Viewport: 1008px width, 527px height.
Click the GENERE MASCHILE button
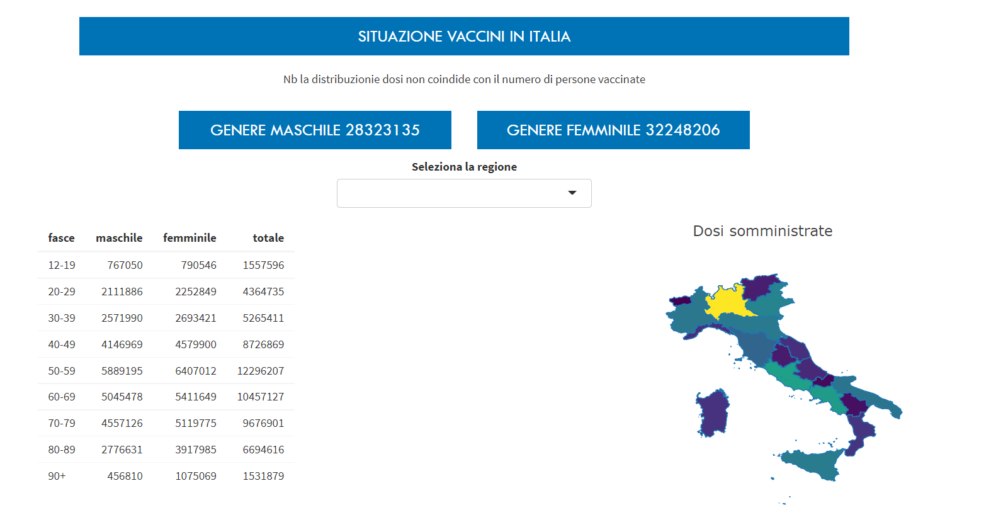(315, 130)
